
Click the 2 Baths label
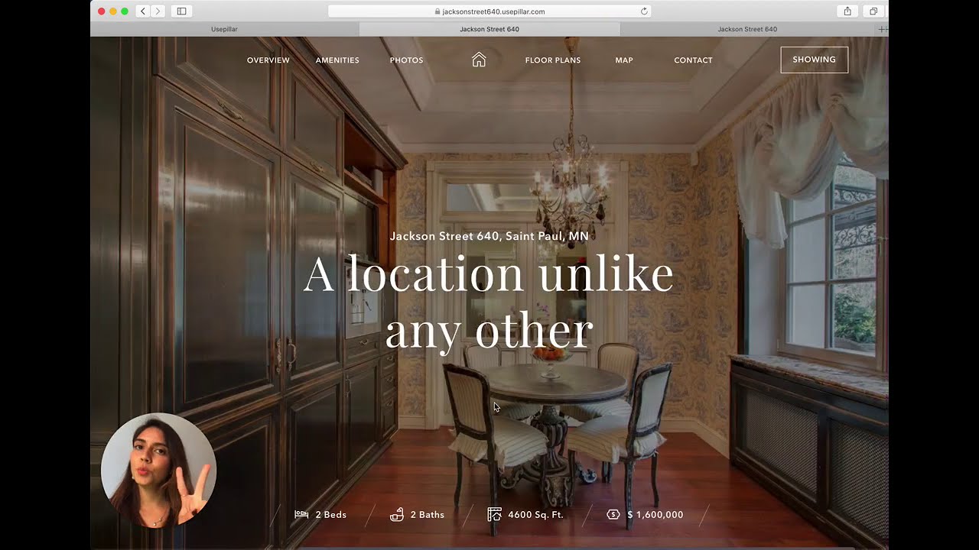(428, 515)
